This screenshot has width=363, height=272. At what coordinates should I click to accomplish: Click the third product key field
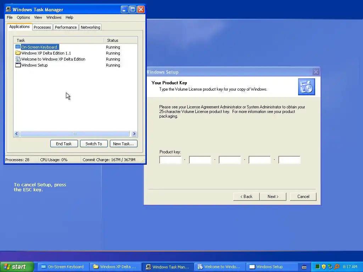pos(230,160)
